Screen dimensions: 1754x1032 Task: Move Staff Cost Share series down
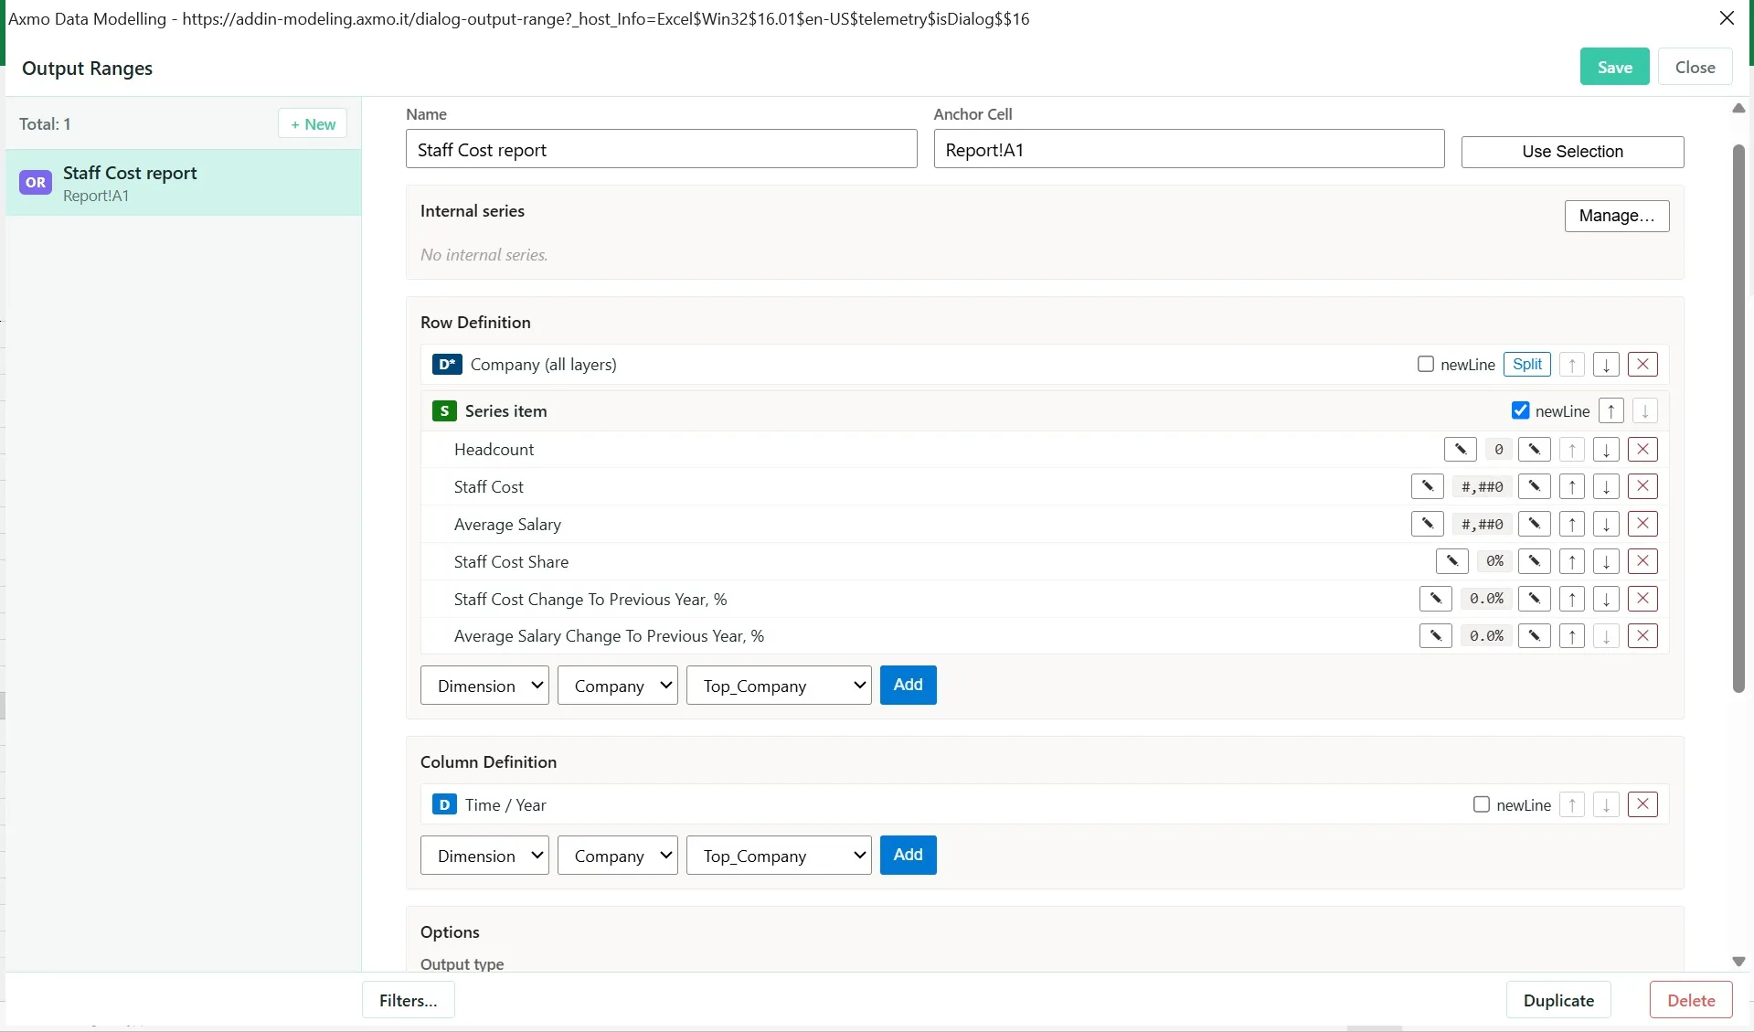[1606, 562]
